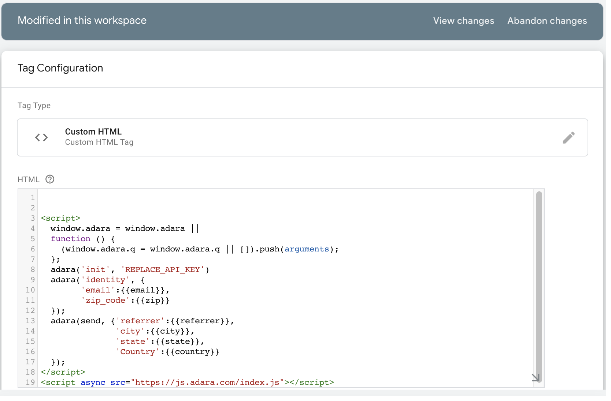Place cursor on the REPLACE_API_KEY text
611x401 pixels.
click(162, 270)
